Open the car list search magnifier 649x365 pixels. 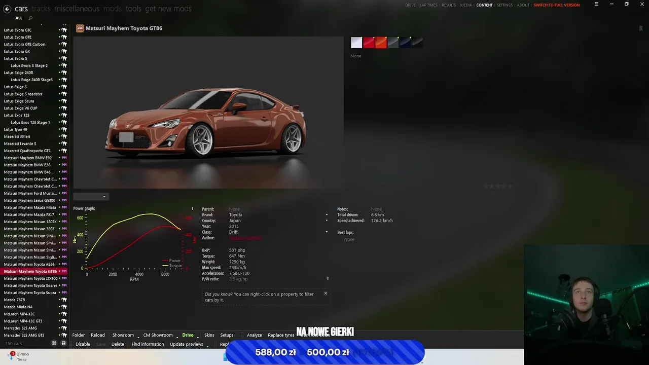click(x=30, y=18)
